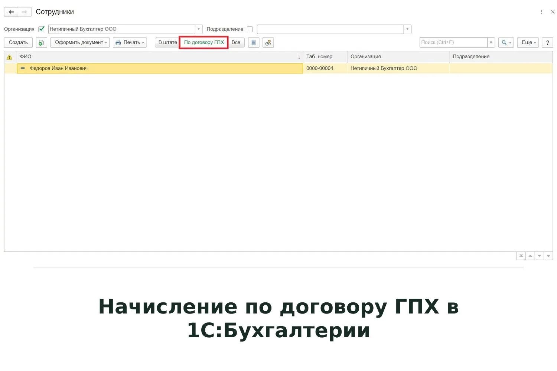Click the Организация field with Нетипичный Бухгалтер ООО
557x371 pixels.
coord(122,29)
